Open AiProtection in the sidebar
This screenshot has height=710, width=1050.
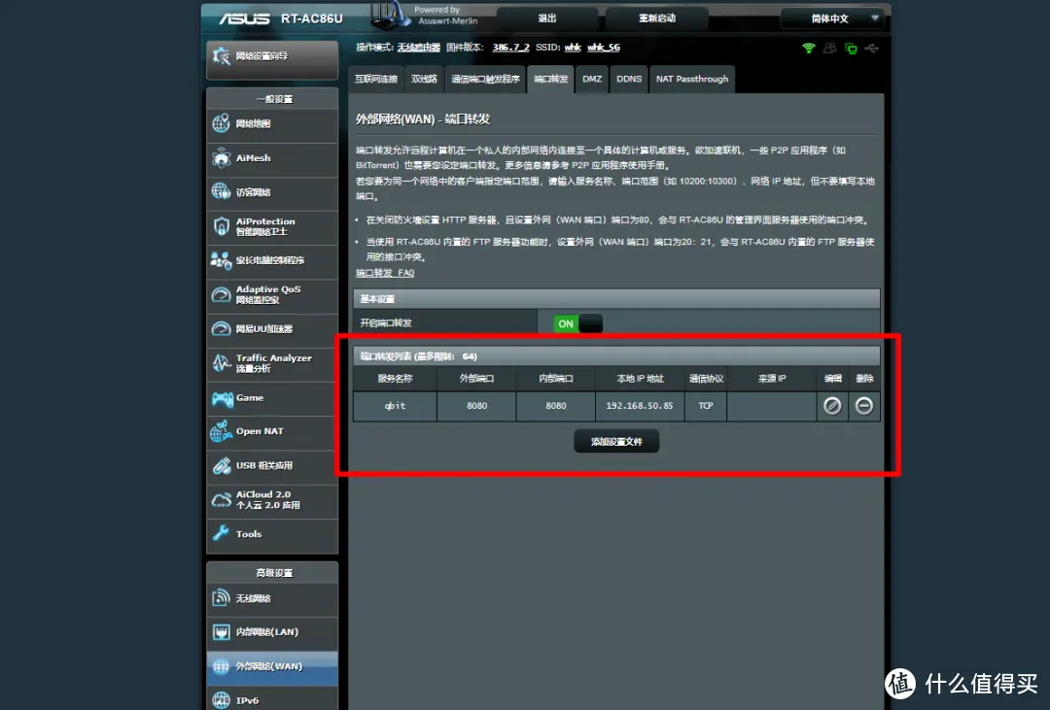click(271, 226)
